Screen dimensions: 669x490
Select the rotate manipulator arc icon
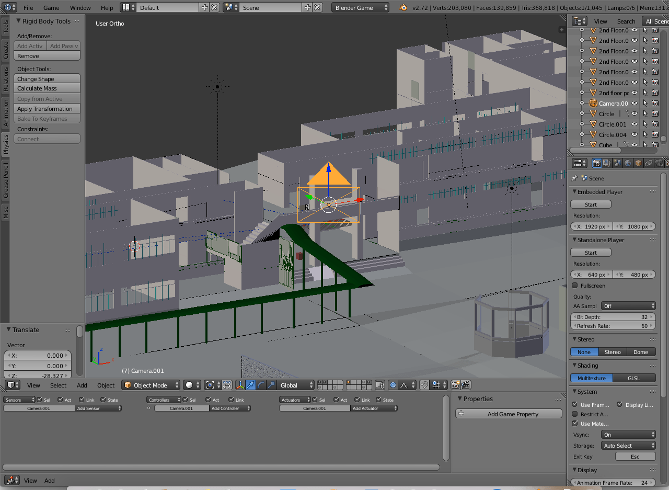coord(261,385)
